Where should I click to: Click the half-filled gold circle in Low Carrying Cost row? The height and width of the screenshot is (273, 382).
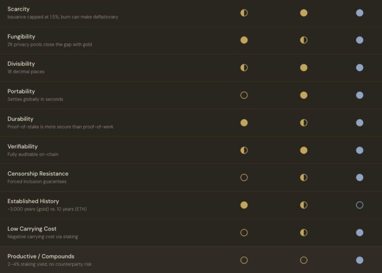(304, 233)
